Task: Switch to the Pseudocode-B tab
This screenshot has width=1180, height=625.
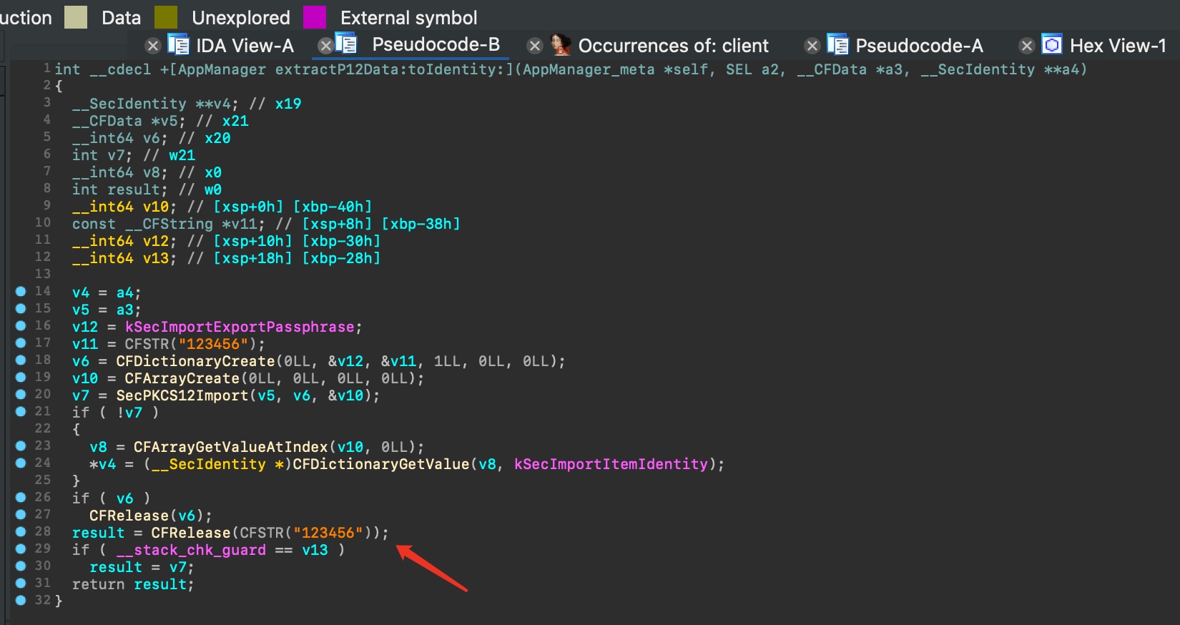Action: point(436,44)
